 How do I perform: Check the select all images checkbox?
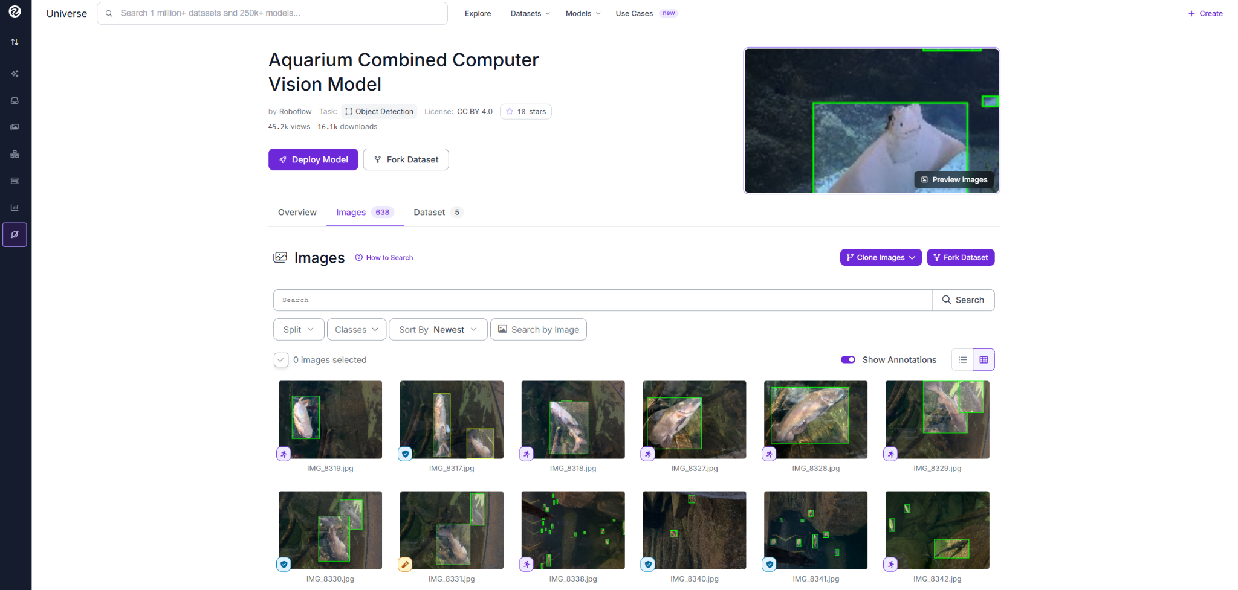281,360
